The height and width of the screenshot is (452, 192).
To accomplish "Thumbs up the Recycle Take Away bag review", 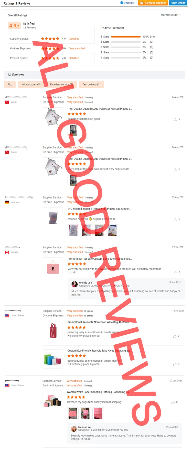I will (175, 364).
